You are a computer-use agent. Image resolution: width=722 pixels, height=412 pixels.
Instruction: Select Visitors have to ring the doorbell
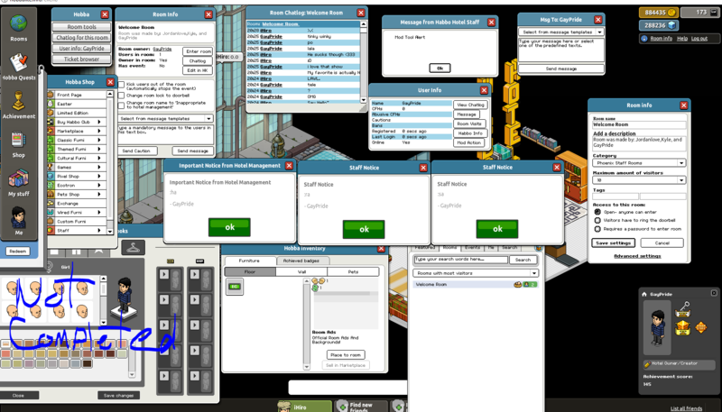tap(597, 220)
